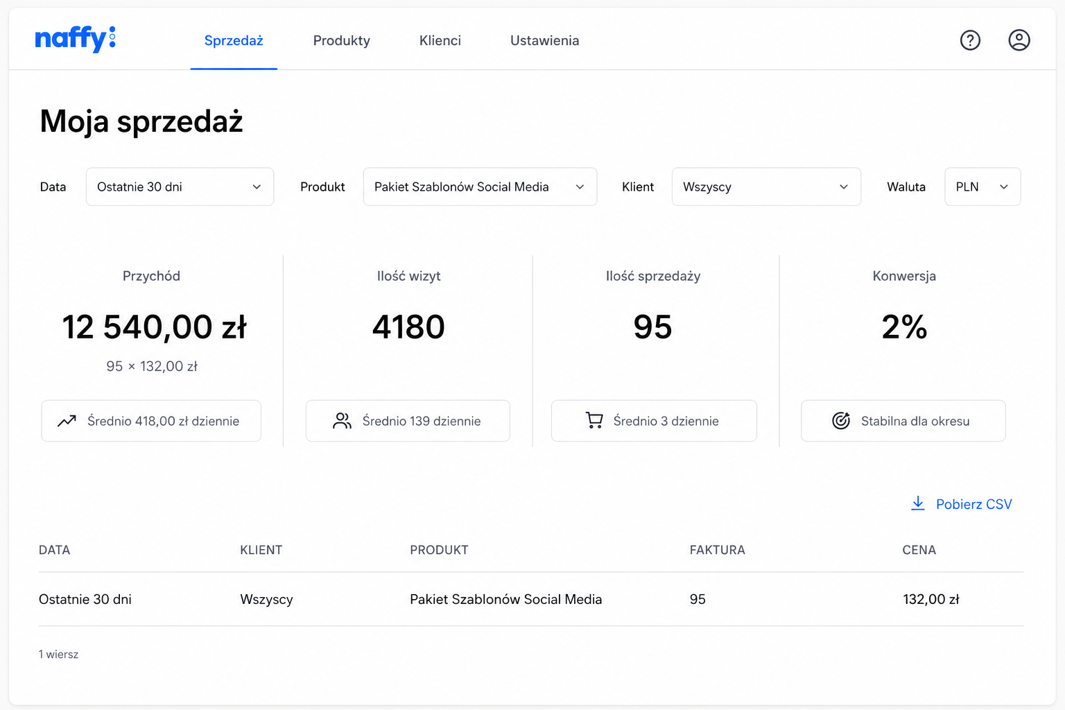Click the DATA column header

click(x=54, y=550)
